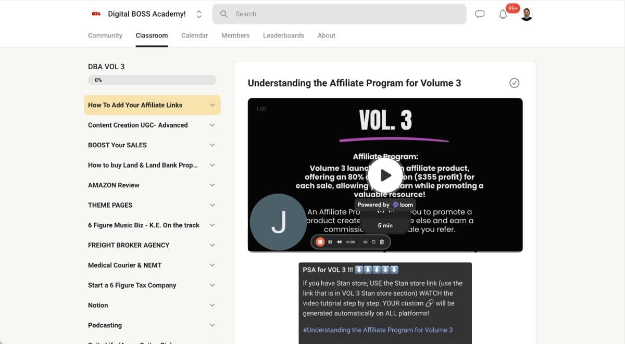Screen dimensions: 625x344
Task: Delete the Loom recording via trash icon
Action: click(x=383, y=241)
